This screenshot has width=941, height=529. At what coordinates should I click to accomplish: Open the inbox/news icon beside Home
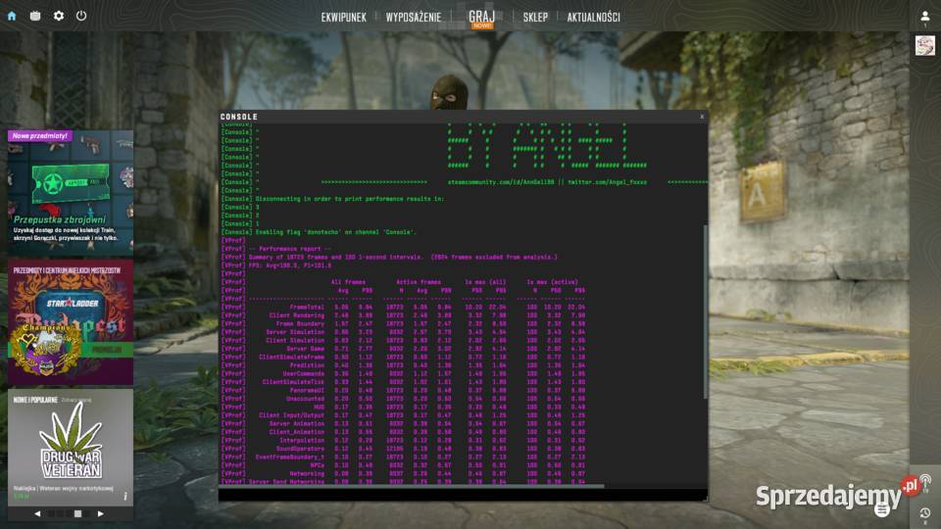coord(35,16)
